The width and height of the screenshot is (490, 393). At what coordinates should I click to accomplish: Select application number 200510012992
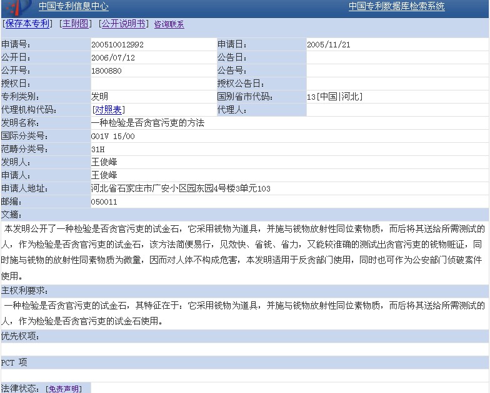click(117, 45)
